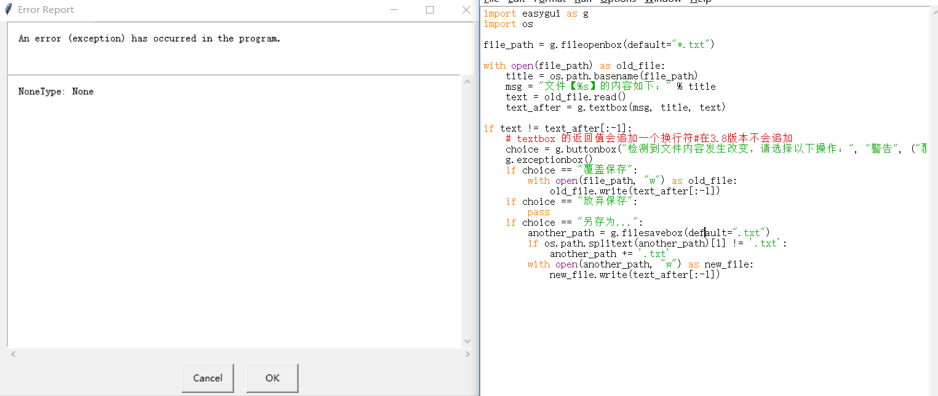Minimize the Error Report window
938x396 pixels.
click(394, 10)
